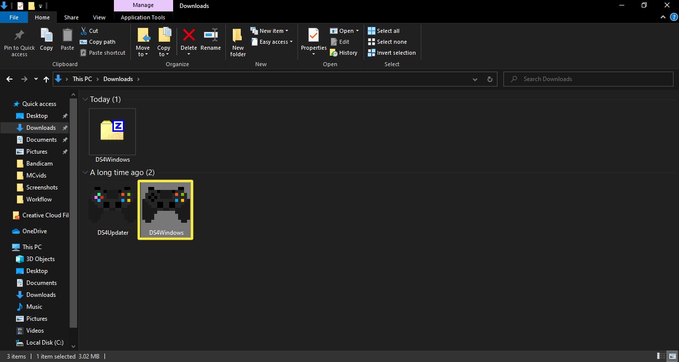This screenshot has height=362, width=679.
Task: Click Pin to Quick access icon
Action: click(19, 36)
